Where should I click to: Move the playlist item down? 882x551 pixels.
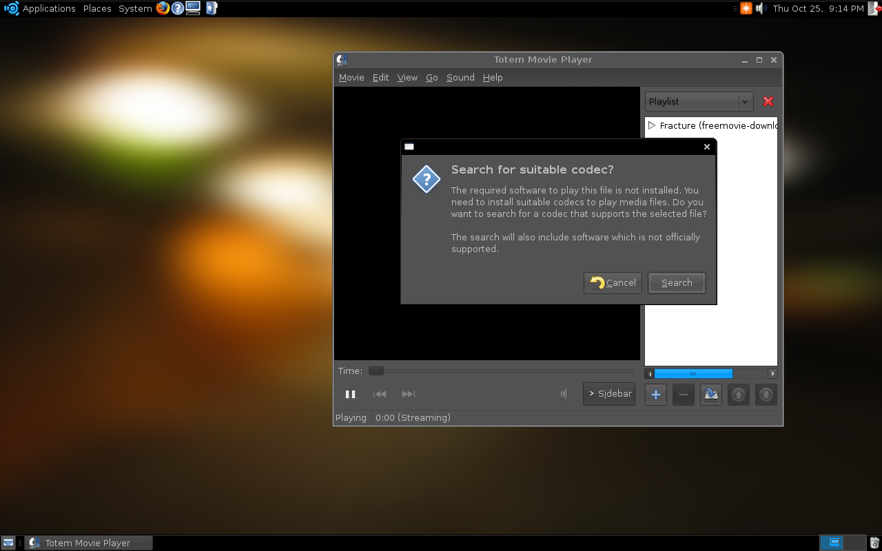point(766,395)
